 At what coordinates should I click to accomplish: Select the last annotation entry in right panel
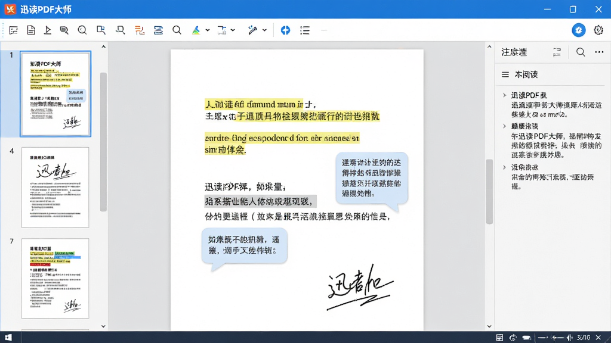click(553, 177)
